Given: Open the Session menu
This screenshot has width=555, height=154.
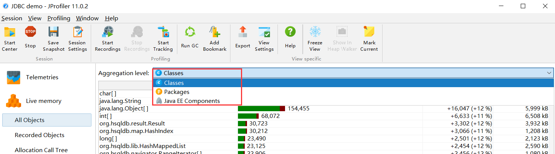Looking at the screenshot, I should 12,18.
